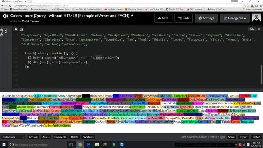Switch to the CSS editor tab
Screen dimensions: 263x148
click(6, 30)
